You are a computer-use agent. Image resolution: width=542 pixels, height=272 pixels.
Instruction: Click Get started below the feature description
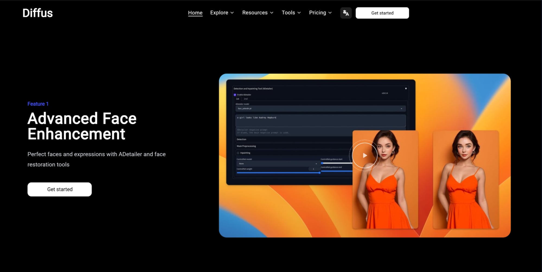[60, 189]
